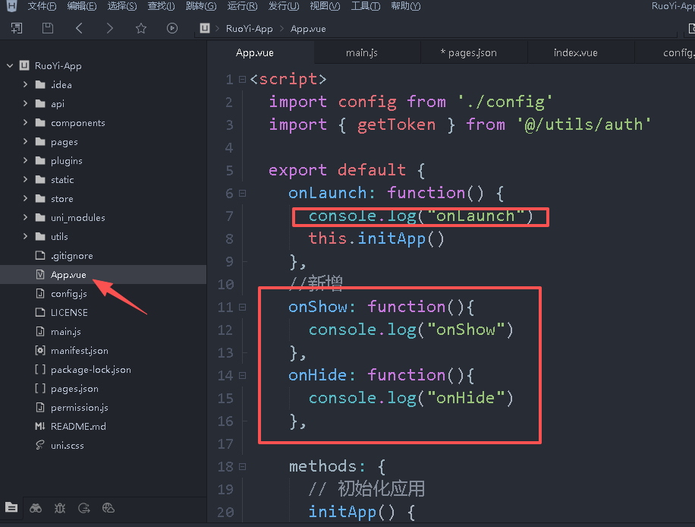Open manifest.json in the file tree

pyautogui.click(x=79, y=351)
